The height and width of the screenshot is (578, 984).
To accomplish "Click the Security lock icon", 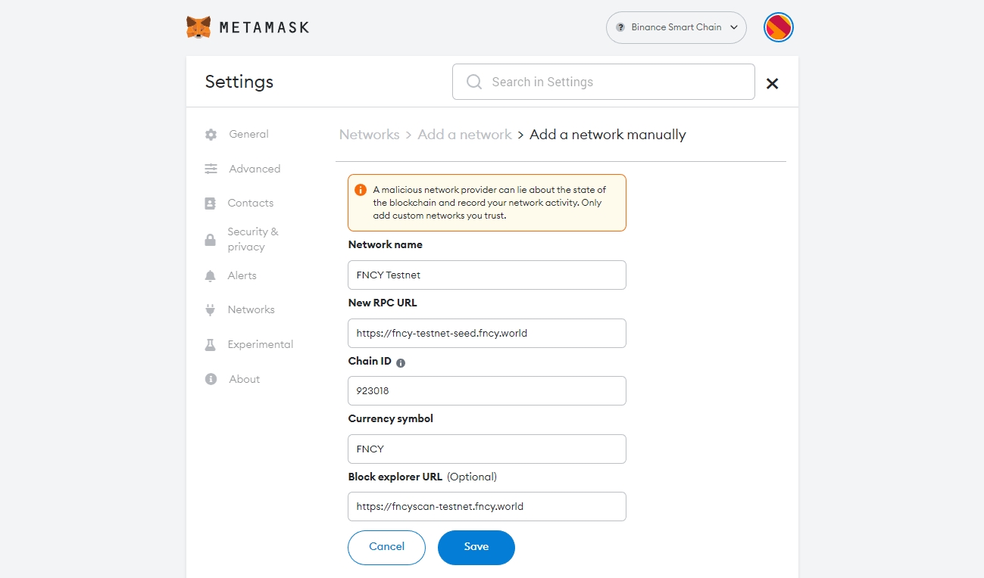I will (211, 240).
